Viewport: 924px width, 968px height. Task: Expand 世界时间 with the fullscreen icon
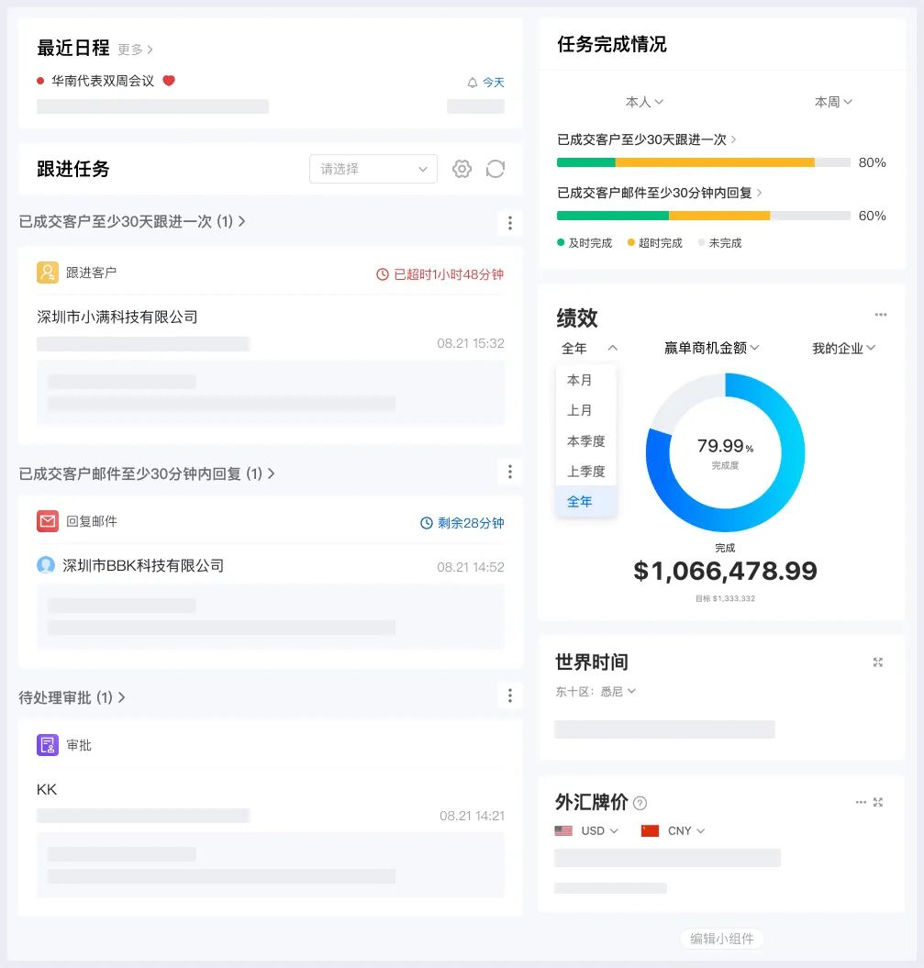coord(878,662)
